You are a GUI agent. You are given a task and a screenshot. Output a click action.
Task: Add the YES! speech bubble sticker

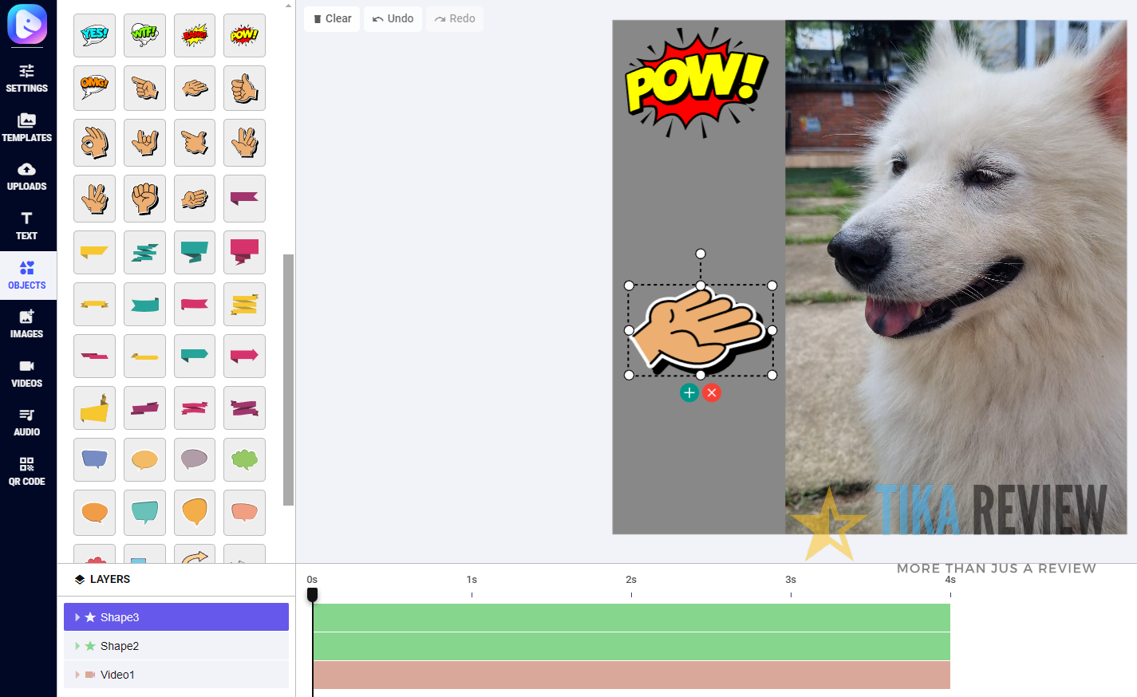click(x=94, y=35)
